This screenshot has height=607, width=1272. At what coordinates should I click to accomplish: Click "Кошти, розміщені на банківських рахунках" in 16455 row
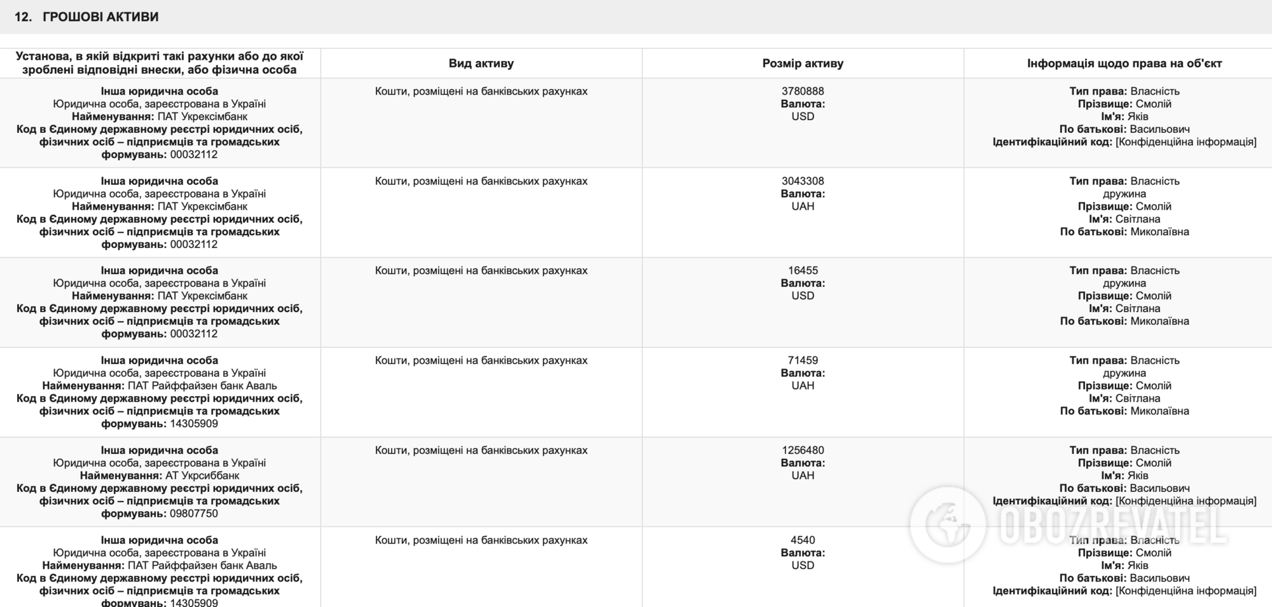point(481,271)
